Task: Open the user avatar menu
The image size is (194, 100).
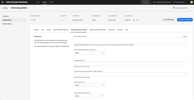Action: click(191, 2)
